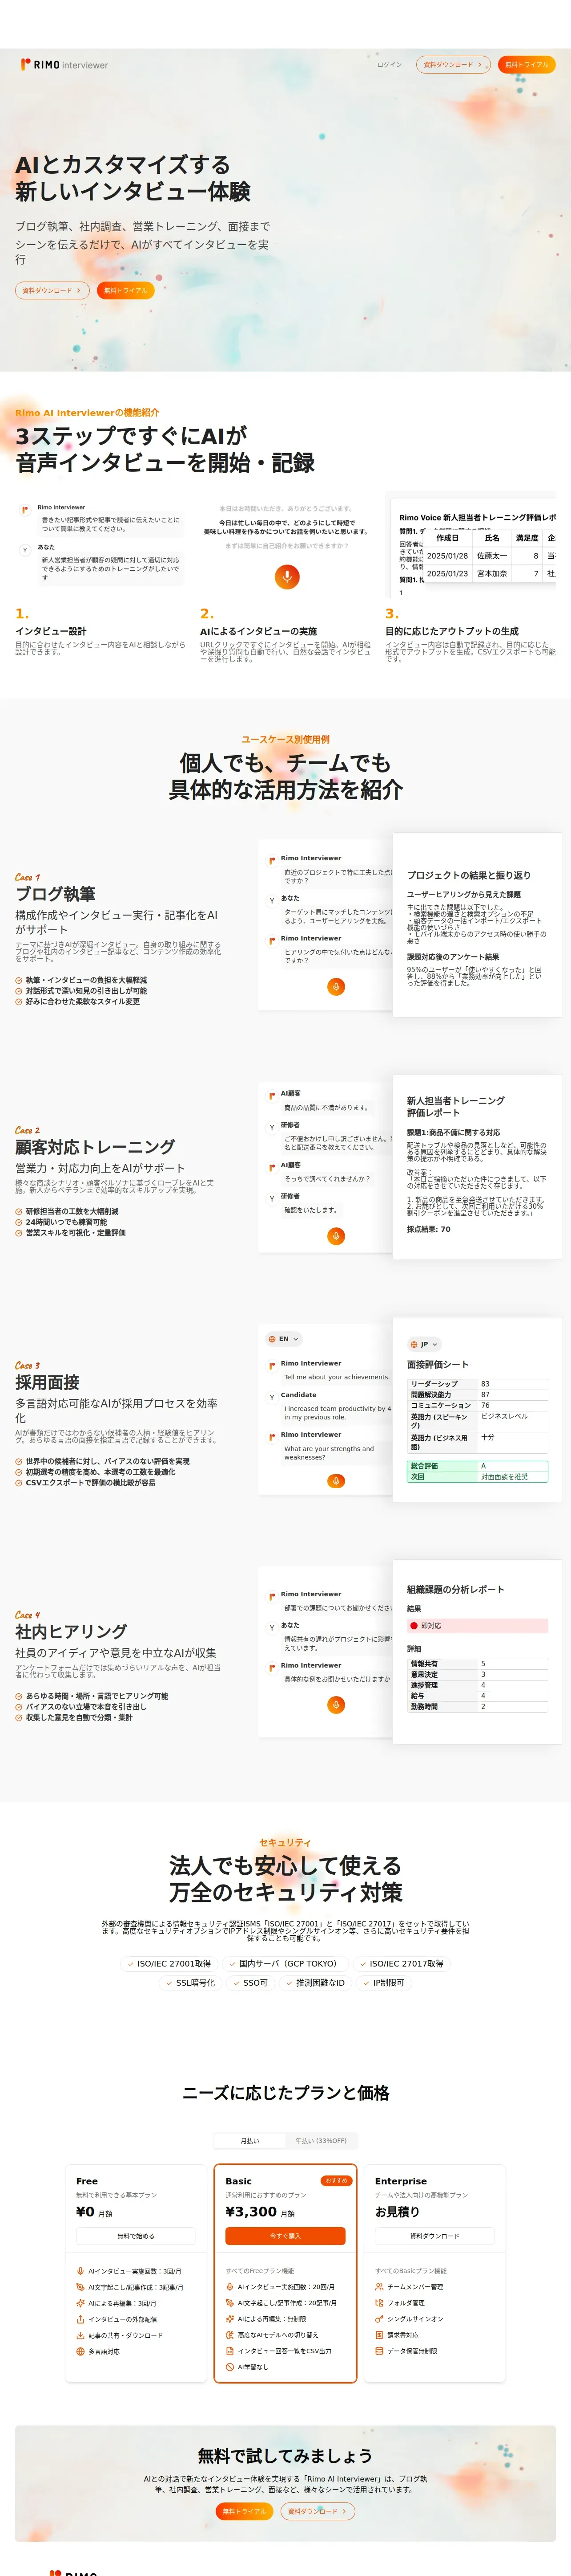Click key icon beside シングルサインオン
Image resolution: width=571 pixels, height=2576 pixels.
pyautogui.click(x=379, y=2319)
